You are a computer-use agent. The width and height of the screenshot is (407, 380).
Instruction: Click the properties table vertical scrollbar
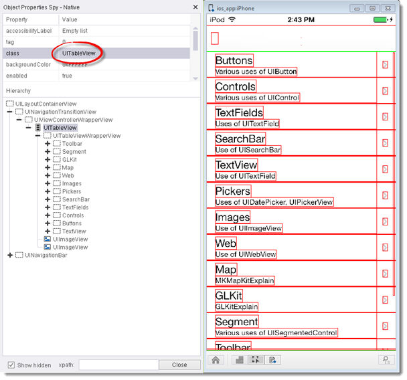(195, 39)
